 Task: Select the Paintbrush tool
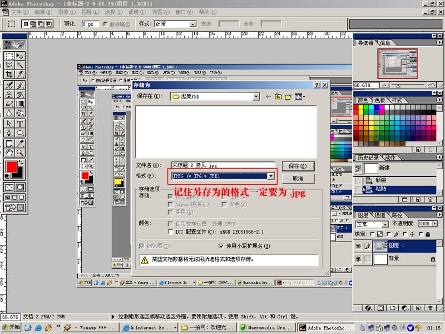pyautogui.click(x=19, y=85)
